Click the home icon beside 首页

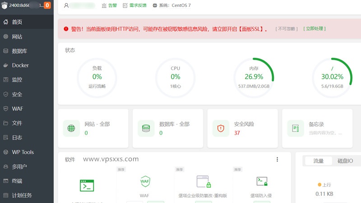[x=6, y=22]
